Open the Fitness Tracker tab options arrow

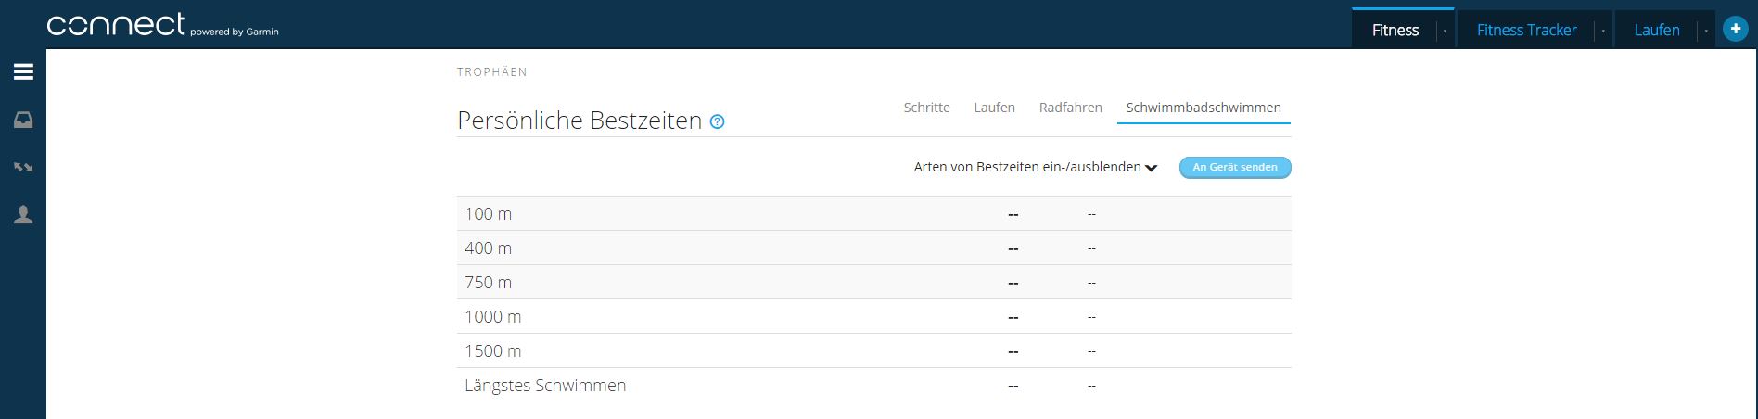click(1603, 31)
